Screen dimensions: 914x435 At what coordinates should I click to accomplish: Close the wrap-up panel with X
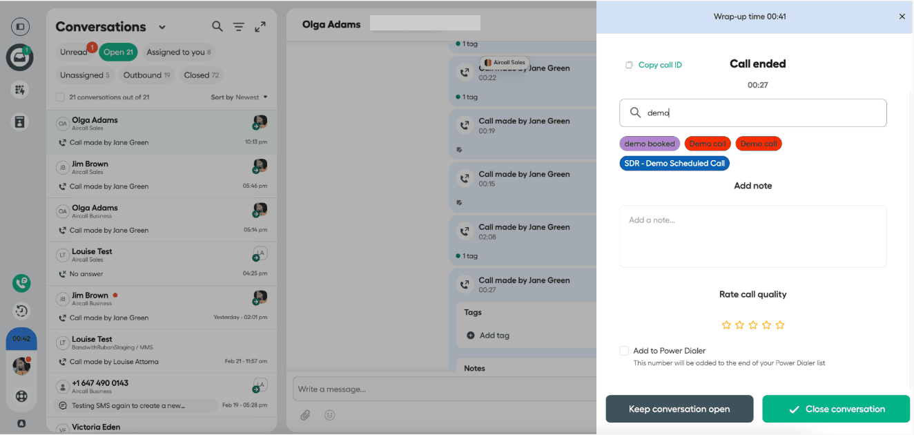(x=902, y=17)
